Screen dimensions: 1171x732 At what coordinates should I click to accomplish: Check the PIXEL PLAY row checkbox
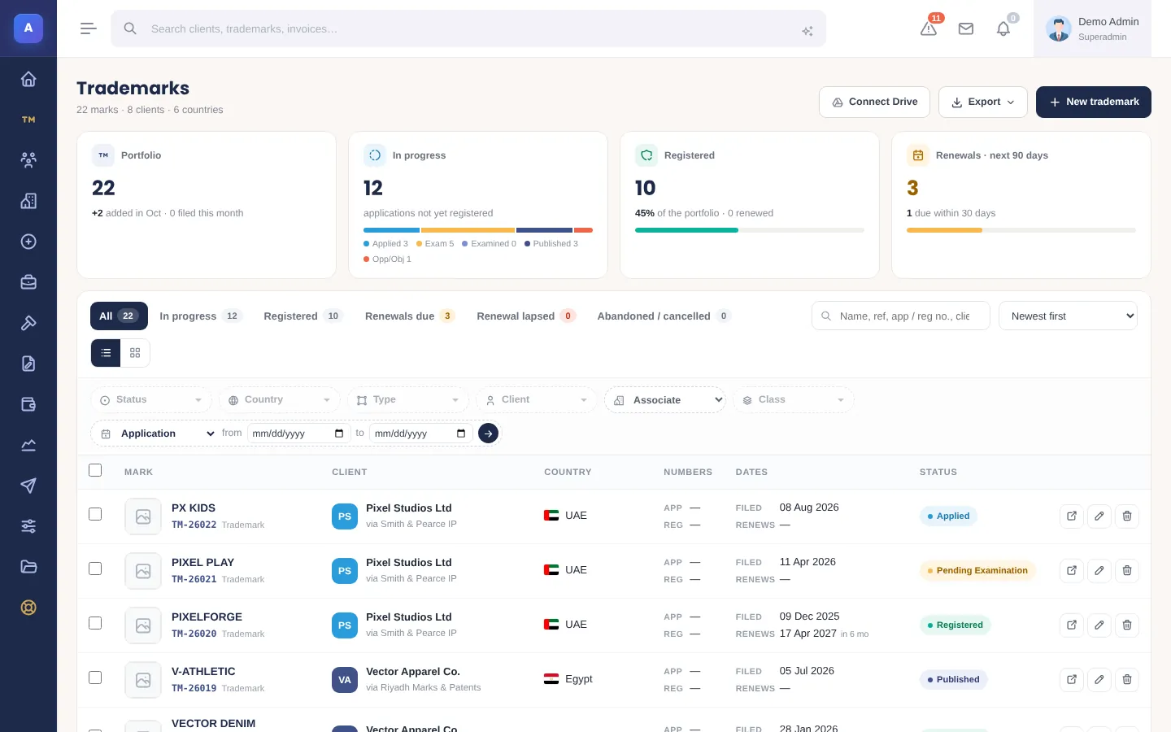coord(95,569)
